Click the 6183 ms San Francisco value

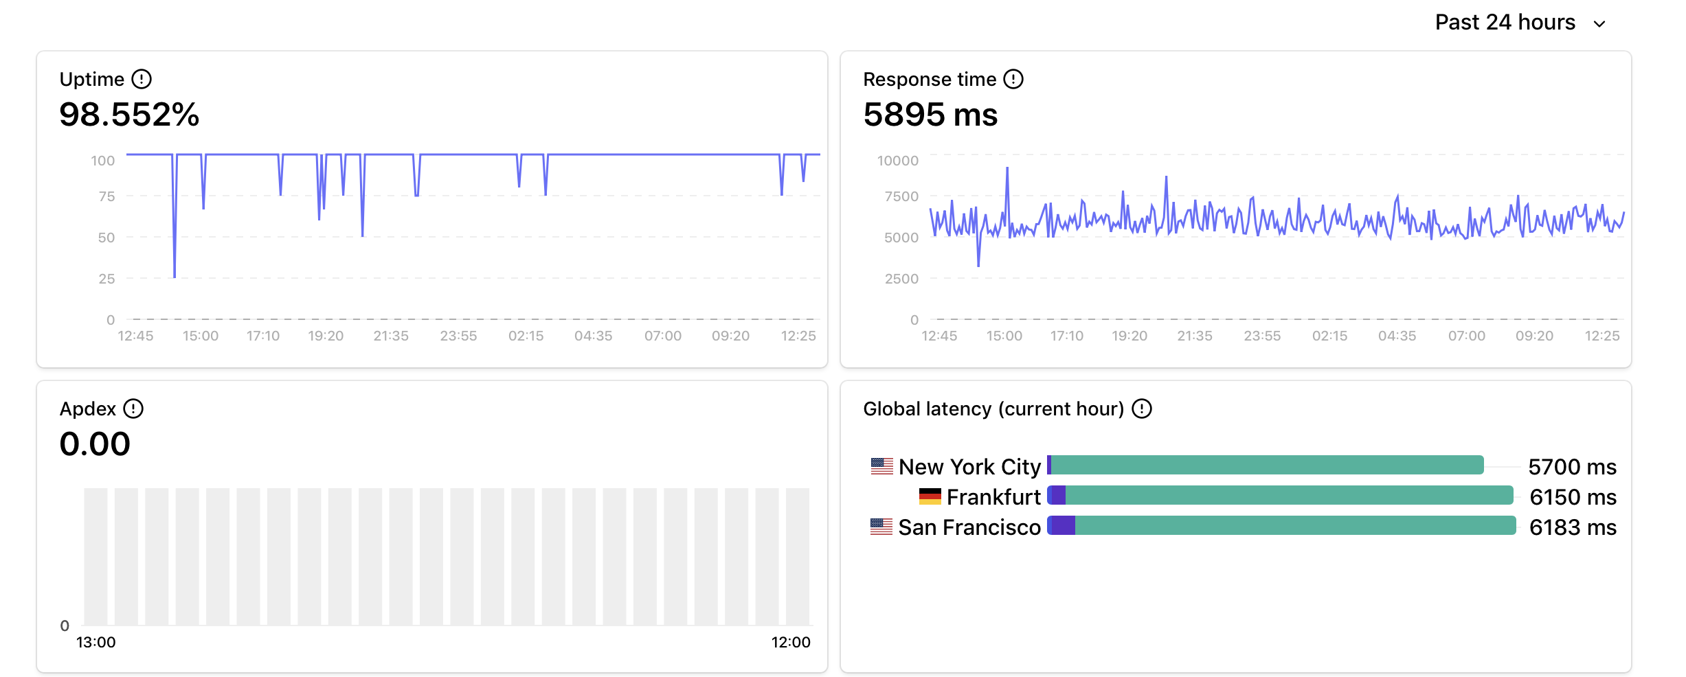tap(1573, 527)
